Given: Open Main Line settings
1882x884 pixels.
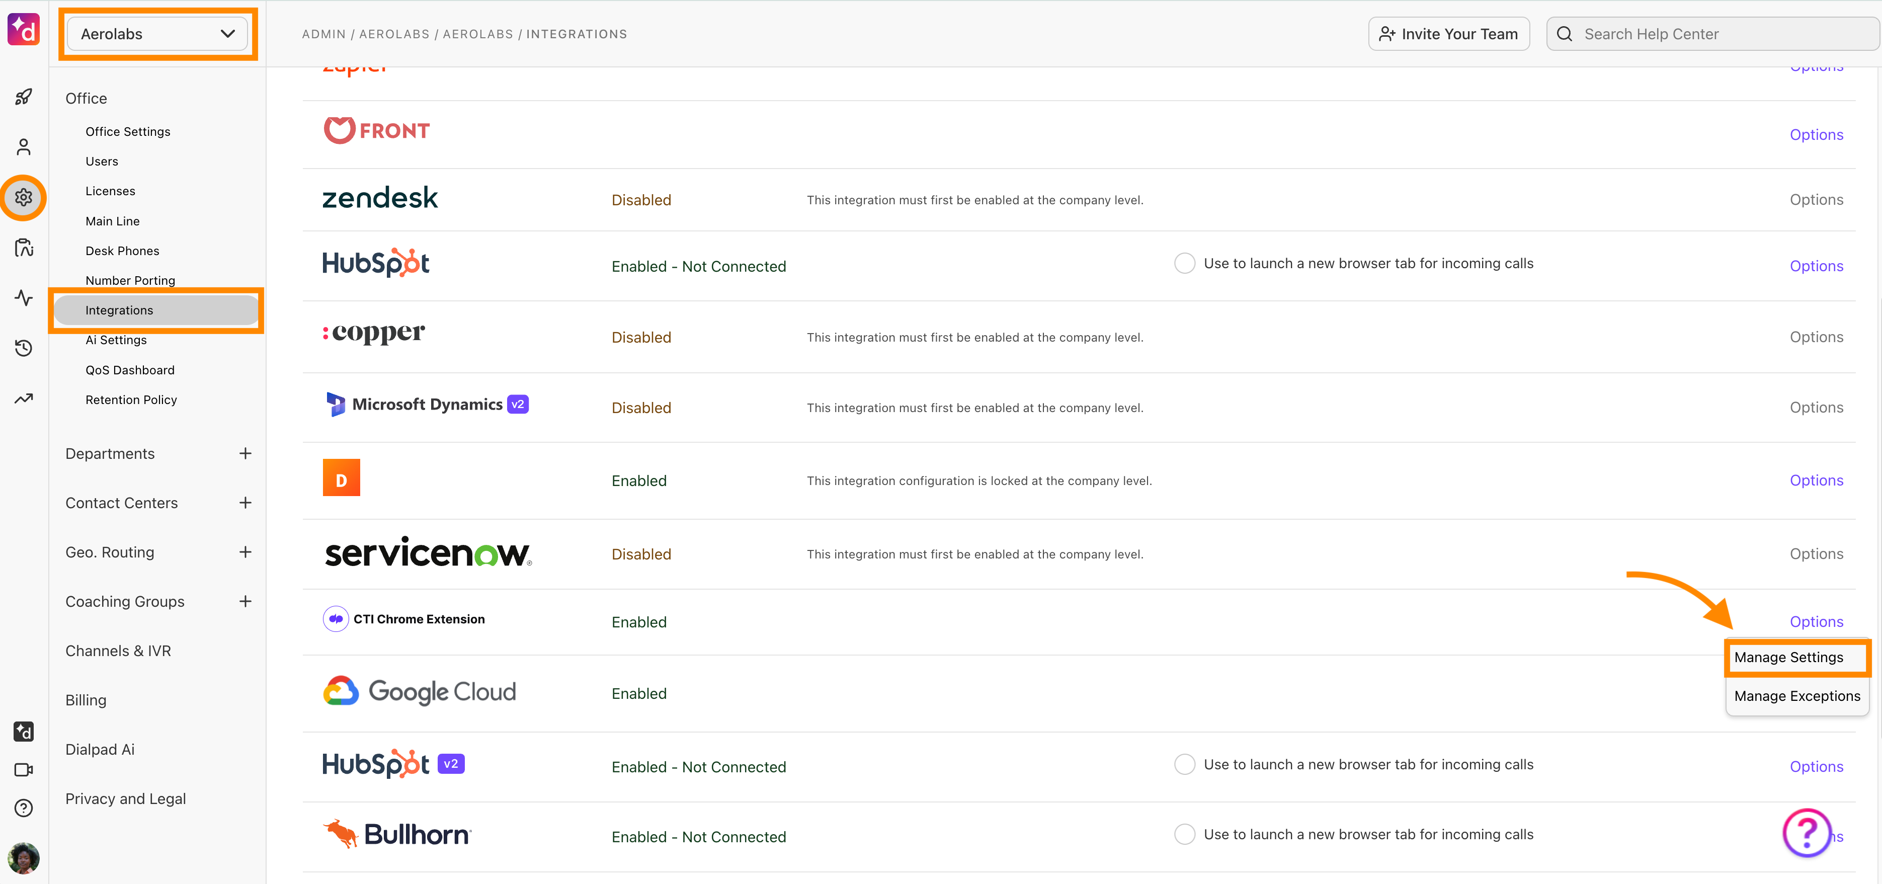Looking at the screenshot, I should pyautogui.click(x=113, y=221).
